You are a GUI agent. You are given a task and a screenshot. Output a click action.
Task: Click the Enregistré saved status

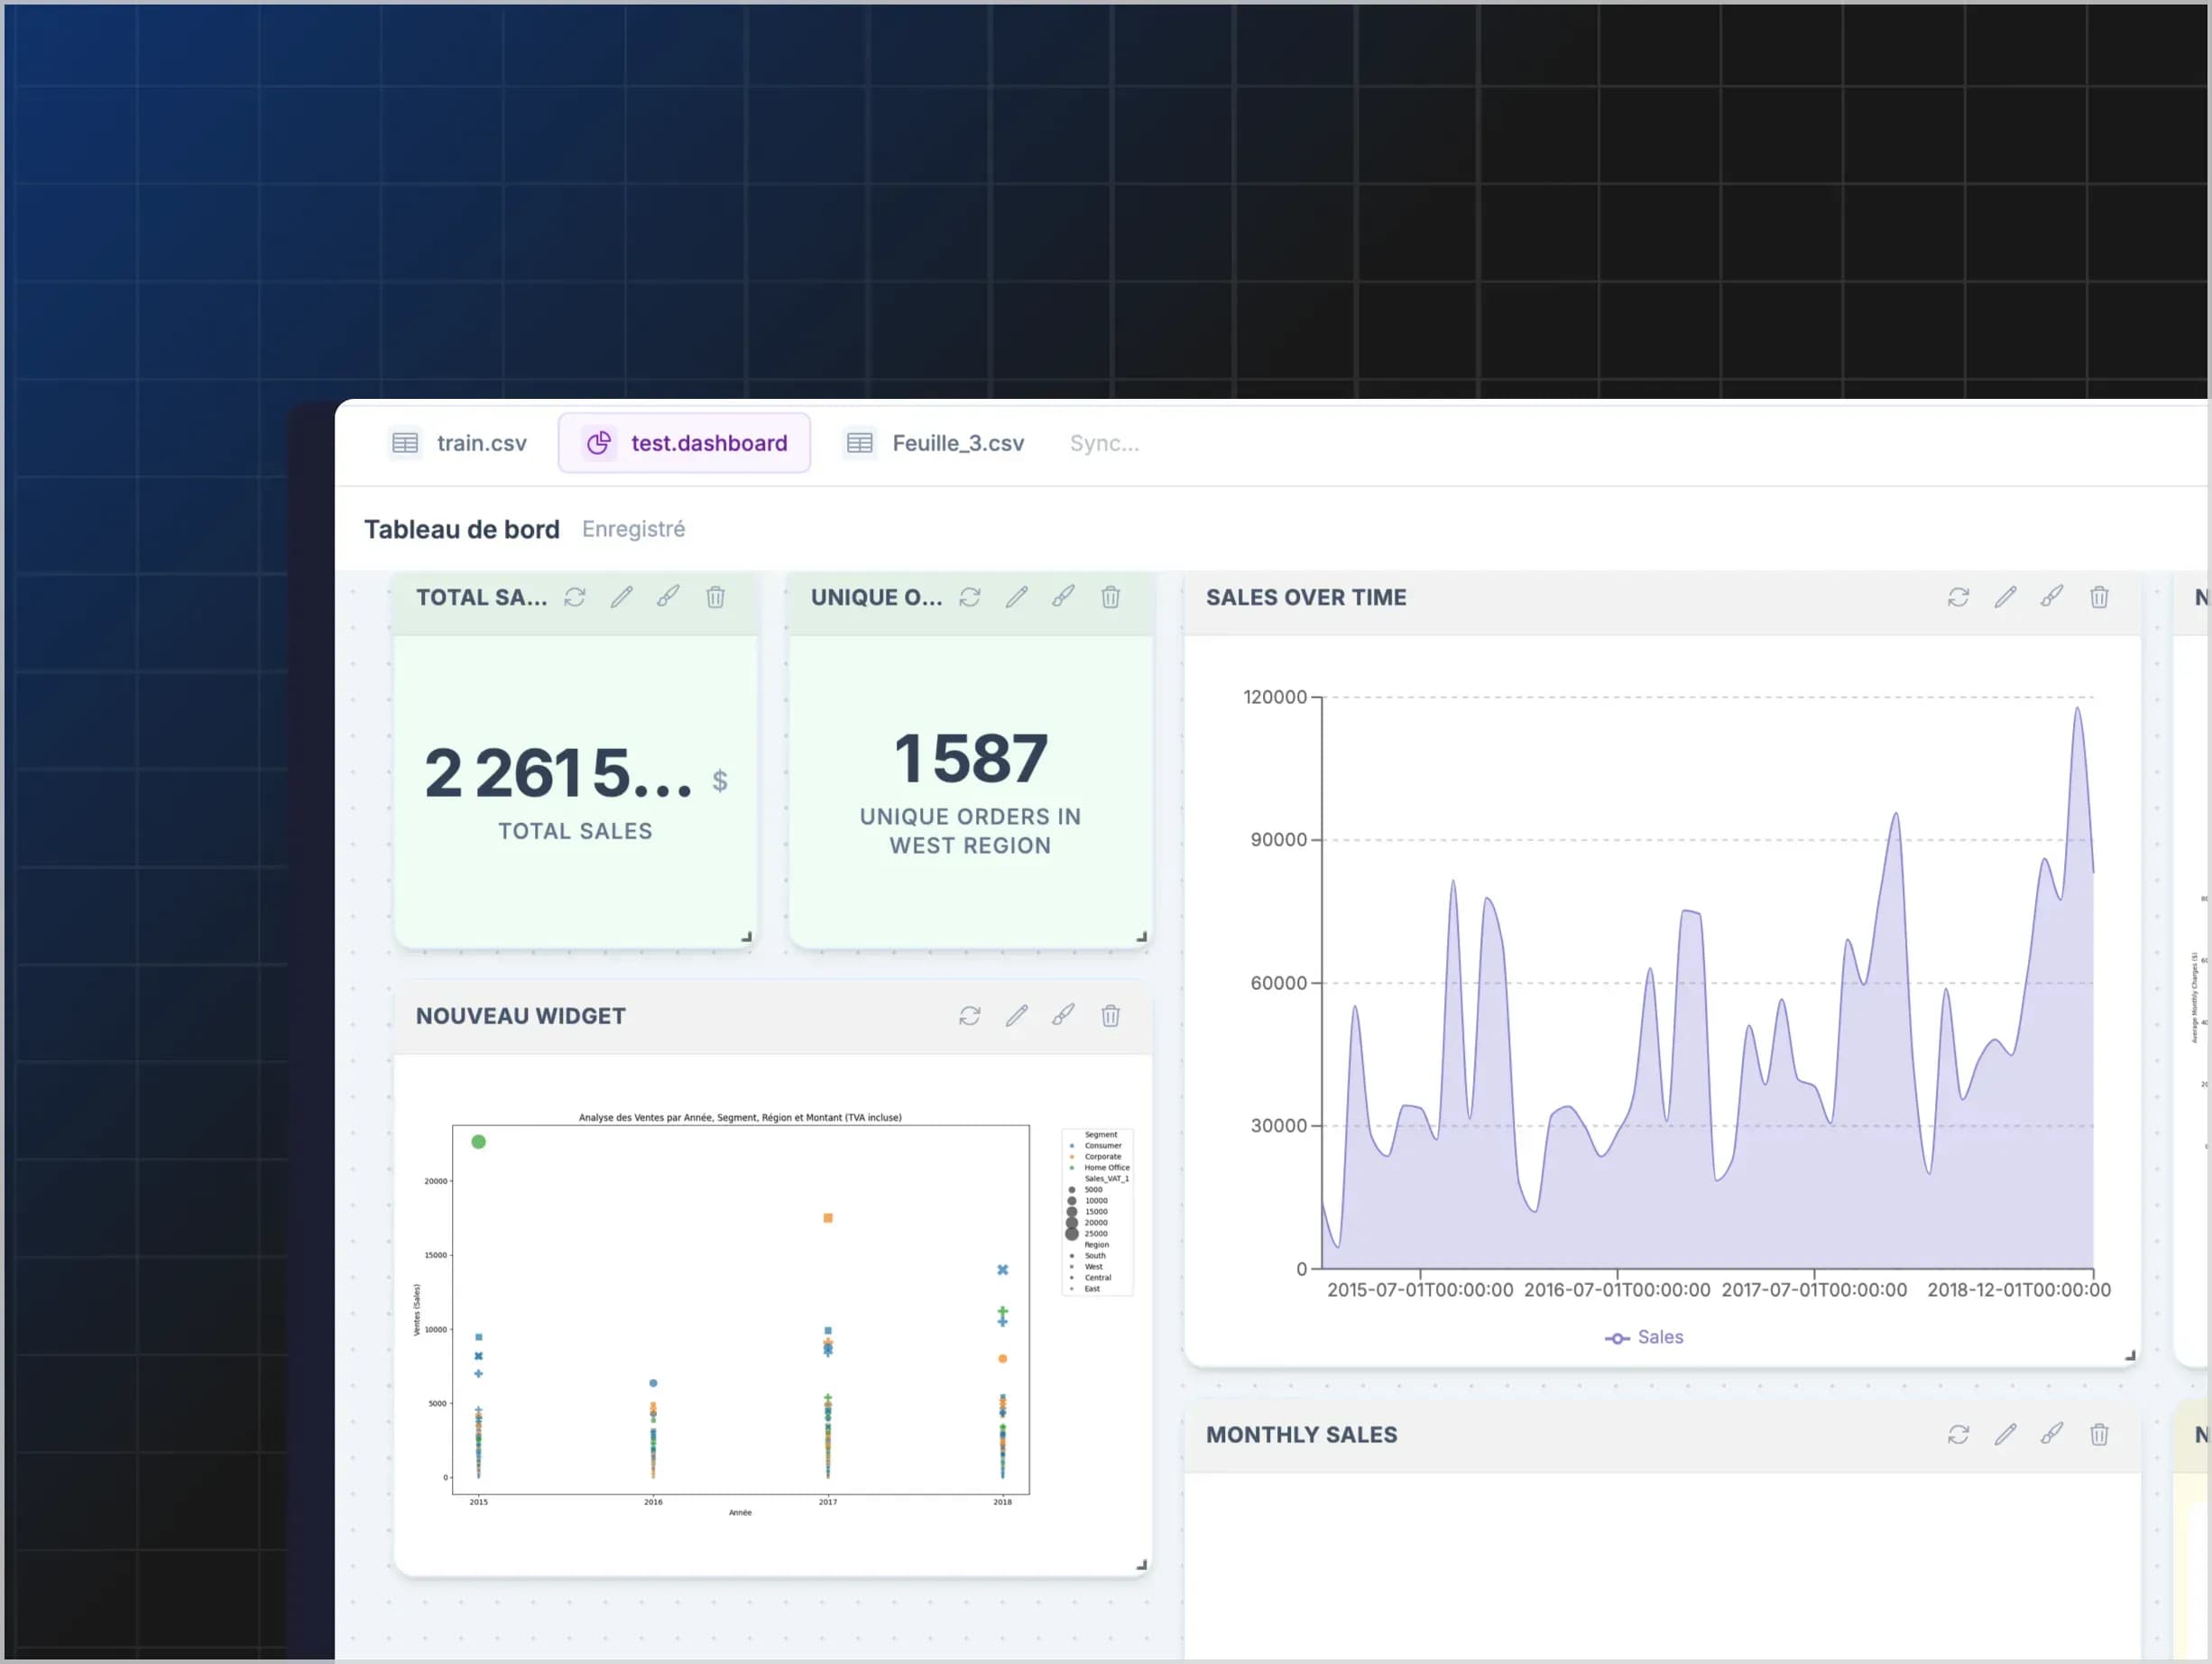tap(633, 529)
